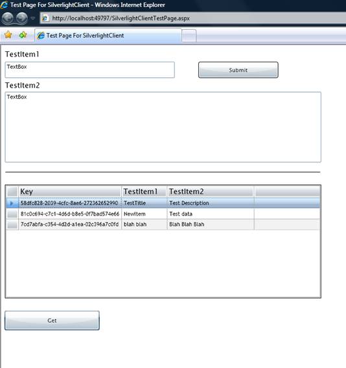Select row header of the 58dfc828 row
The height and width of the screenshot is (368, 346).
point(12,203)
